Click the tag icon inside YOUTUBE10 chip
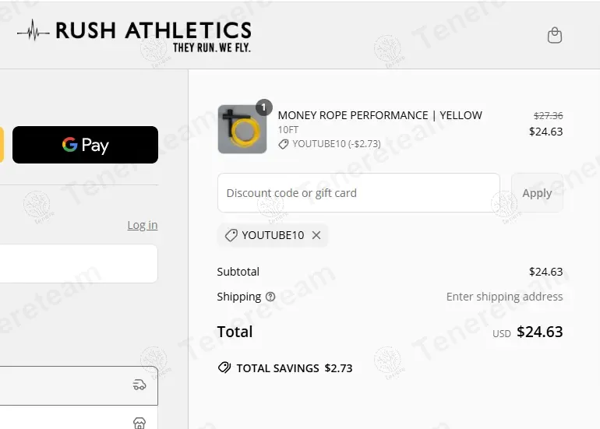Screen dimensions: 600x429 pyautogui.click(x=231, y=235)
